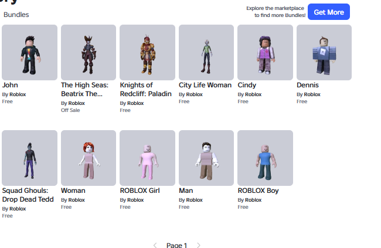The height and width of the screenshot is (248, 381).
Task: Open the Woman bundle thumbnail
Action: pos(89,158)
